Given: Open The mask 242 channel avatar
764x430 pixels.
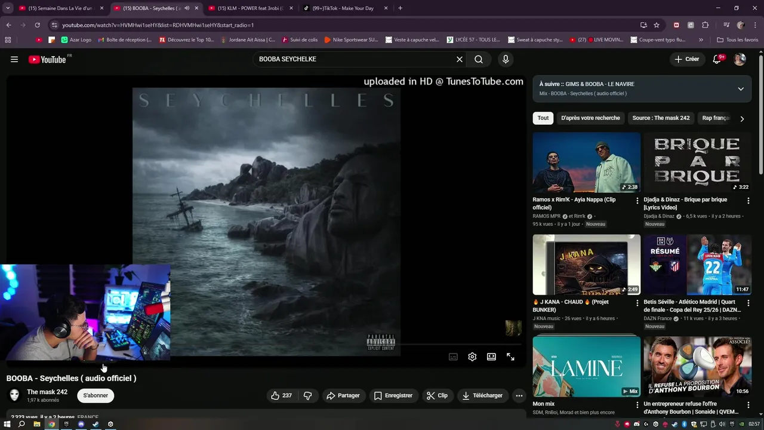Looking at the screenshot, I should pos(15,395).
